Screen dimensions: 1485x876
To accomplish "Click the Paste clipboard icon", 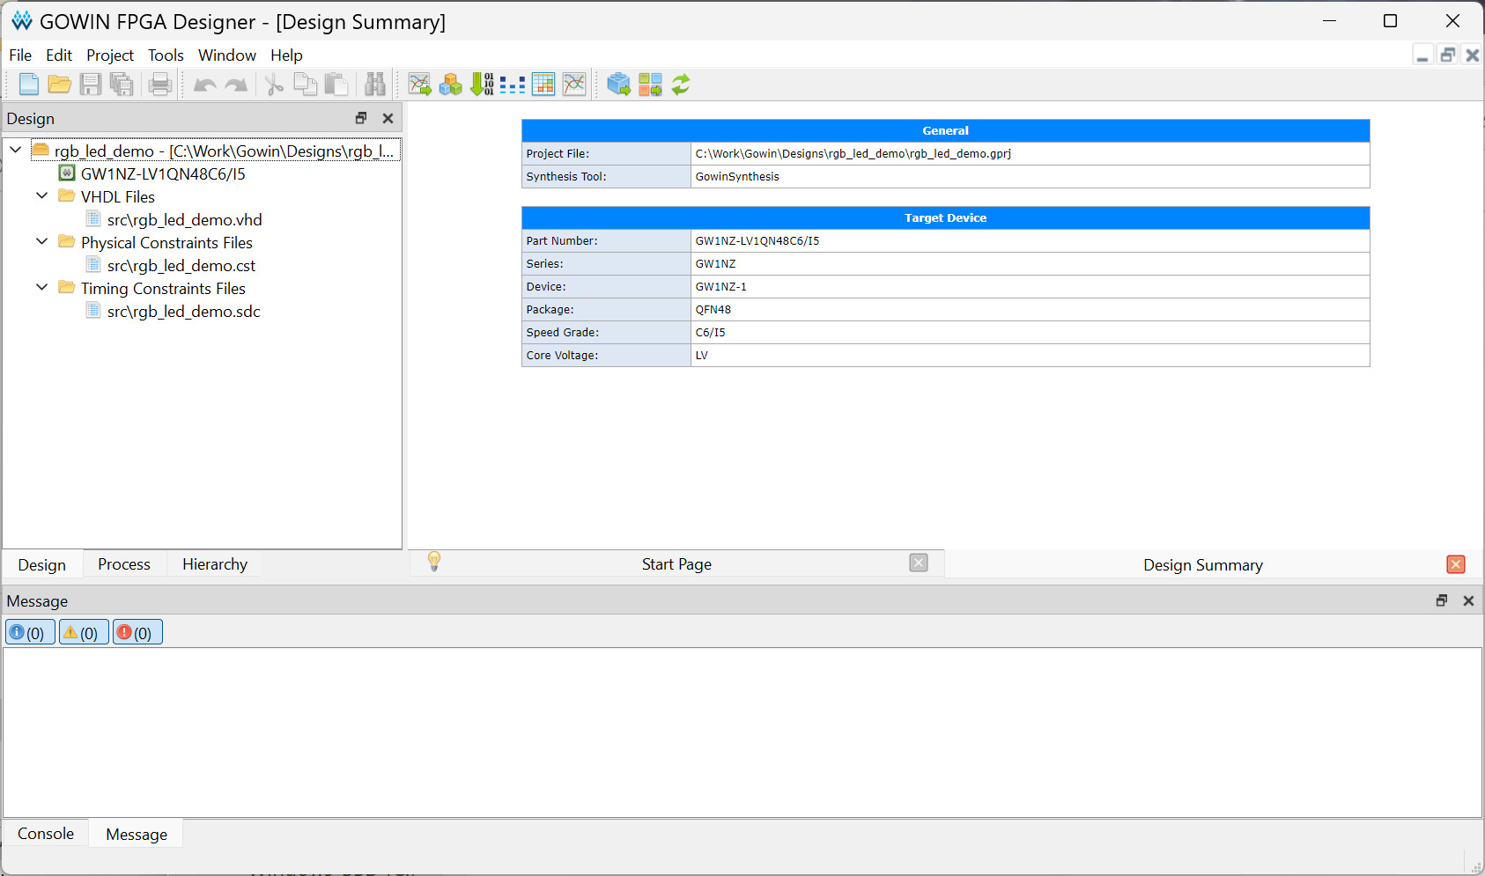I will click(336, 85).
